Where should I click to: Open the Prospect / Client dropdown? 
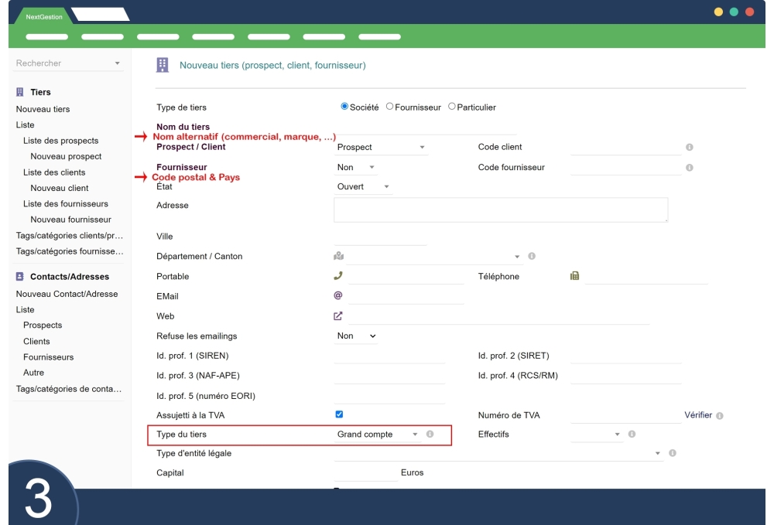pos(381,147)
